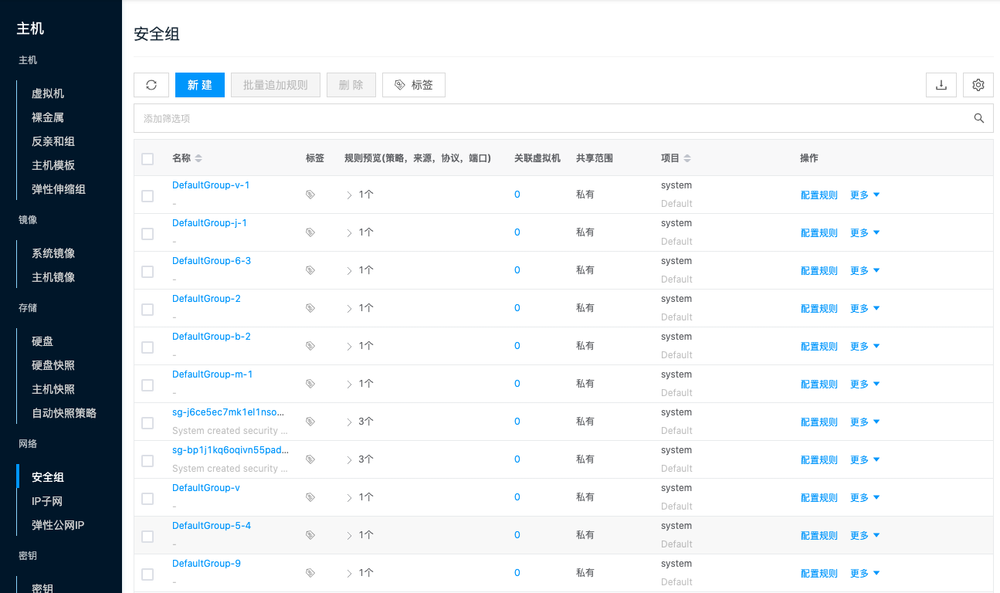Check the box for DefaultGroup-j-1
Viewport: 1000px width, 593px height.
tap(147, 234)
